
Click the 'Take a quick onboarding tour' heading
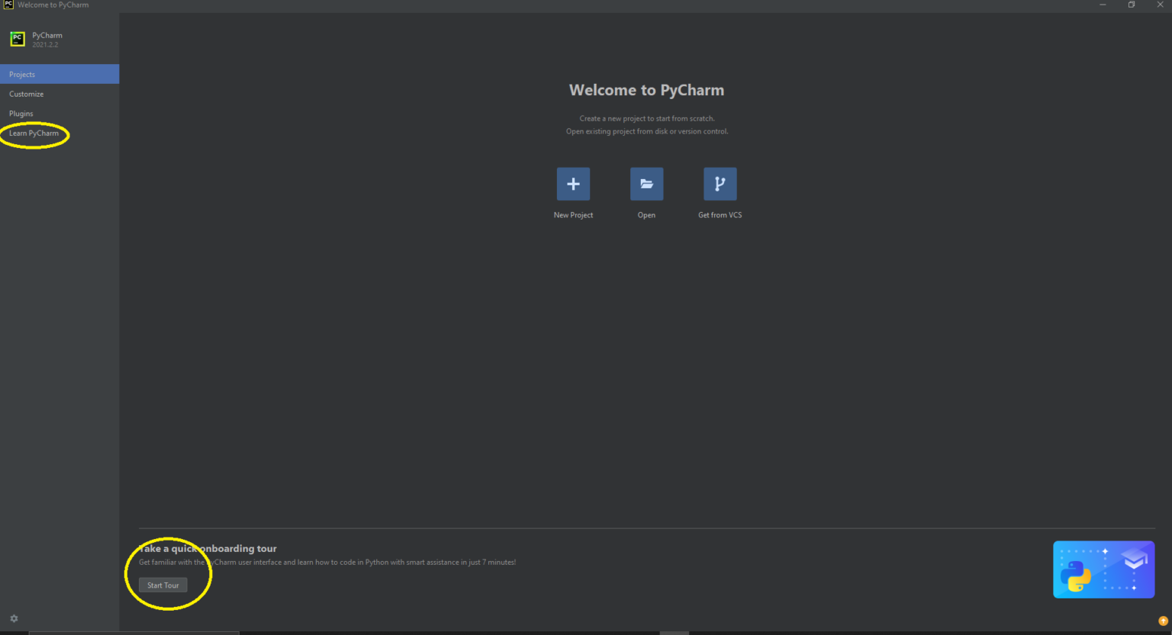click(x=208, y=548)
